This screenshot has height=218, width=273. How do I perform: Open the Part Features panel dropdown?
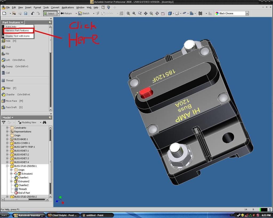tap(13, 22)
